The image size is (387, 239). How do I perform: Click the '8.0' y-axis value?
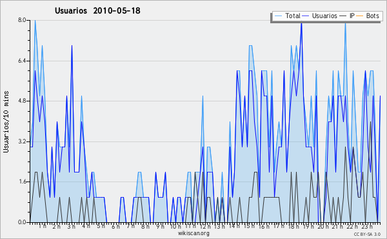tap(22, 20)
